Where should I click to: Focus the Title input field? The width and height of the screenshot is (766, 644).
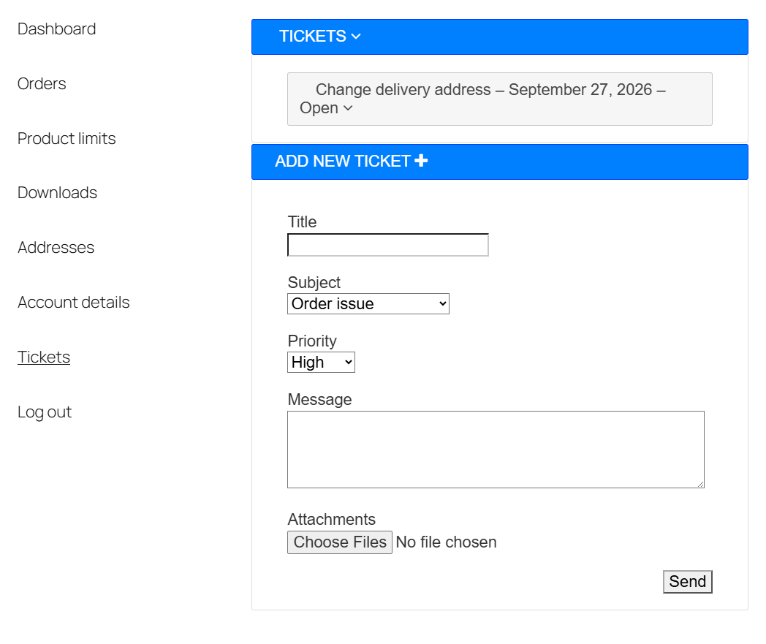click(x=388, y=245)
